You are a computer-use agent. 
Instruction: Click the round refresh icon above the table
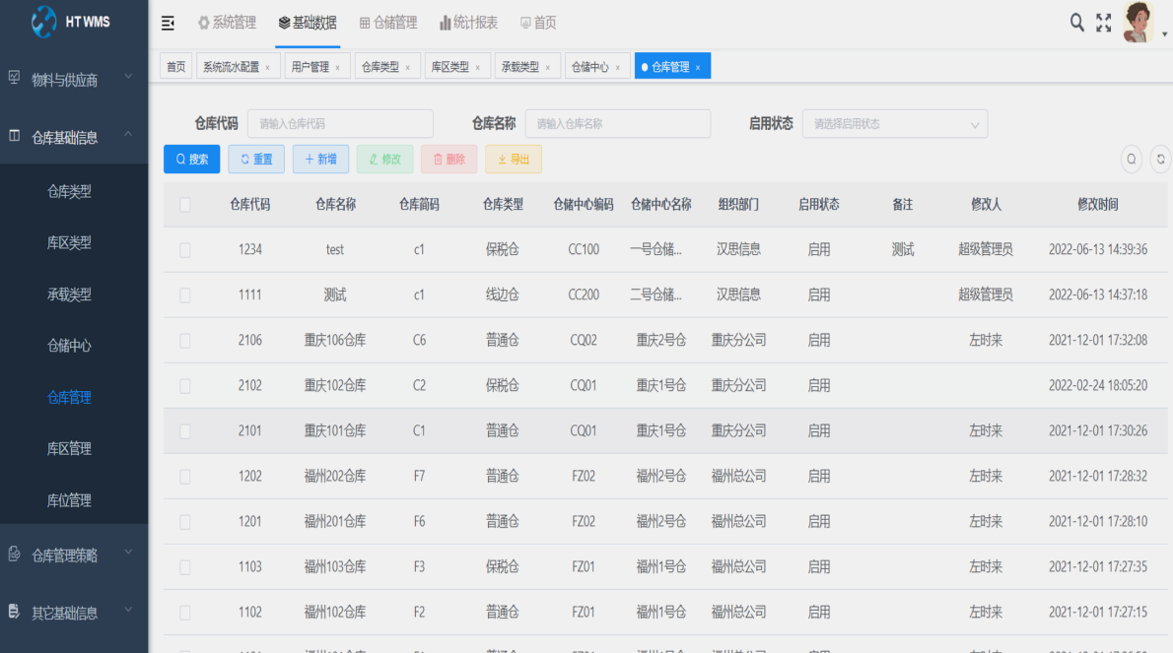tap(1160, 159)
